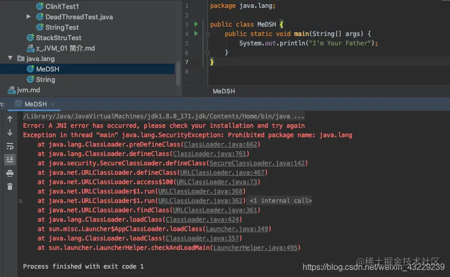Open the Launcher.java:349 link
Viewport: 450px width, 277px height.
tap(237, 229)
